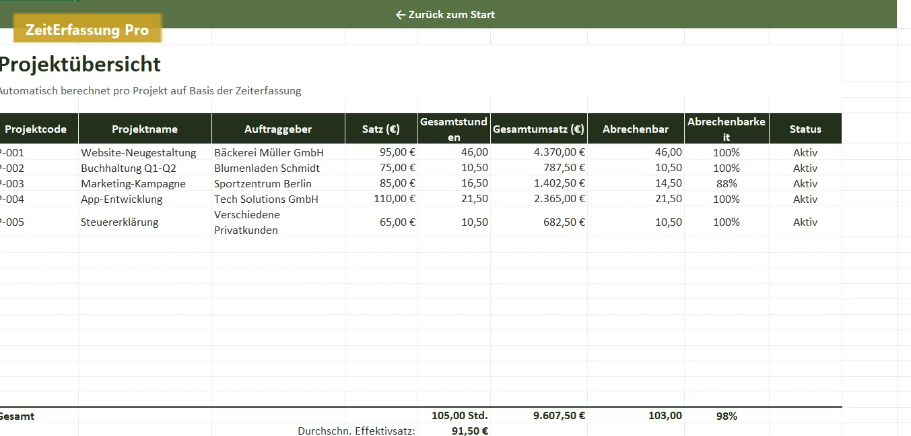
Task: Select the 1.402,50 € revenue cell
Action: click(x=539, y=183)
